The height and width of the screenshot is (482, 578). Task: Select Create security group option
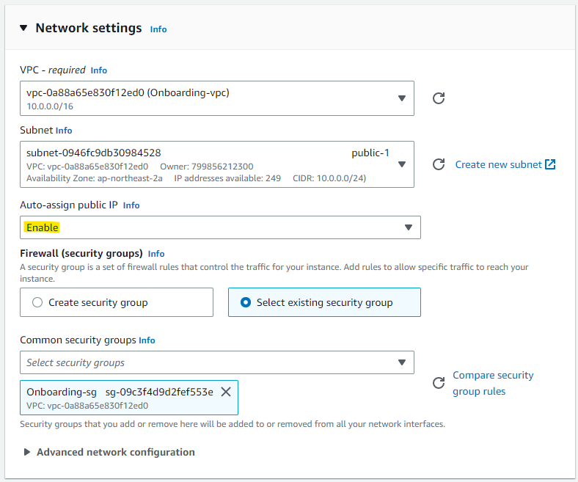click(117, 302)
